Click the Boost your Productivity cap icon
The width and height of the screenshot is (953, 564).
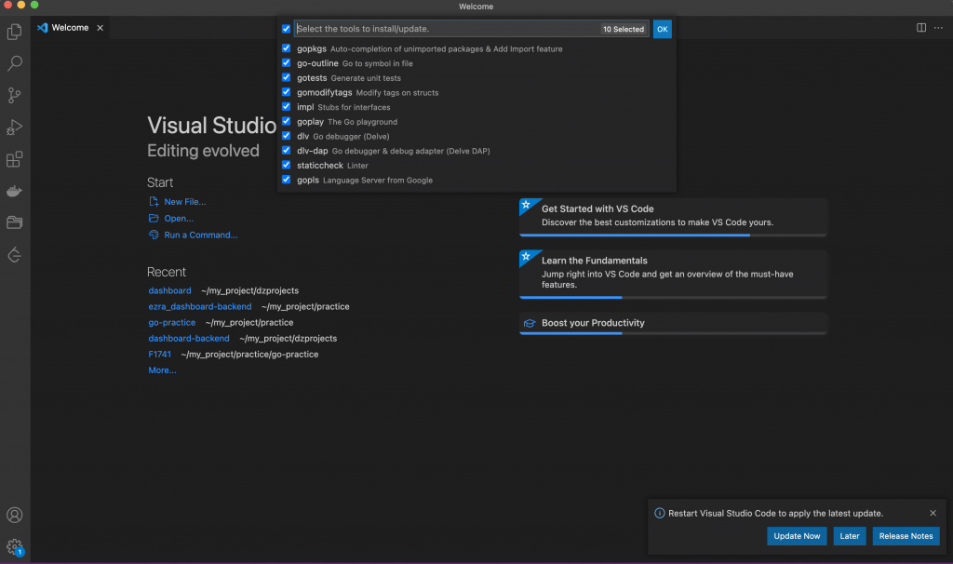pos(530,323)
